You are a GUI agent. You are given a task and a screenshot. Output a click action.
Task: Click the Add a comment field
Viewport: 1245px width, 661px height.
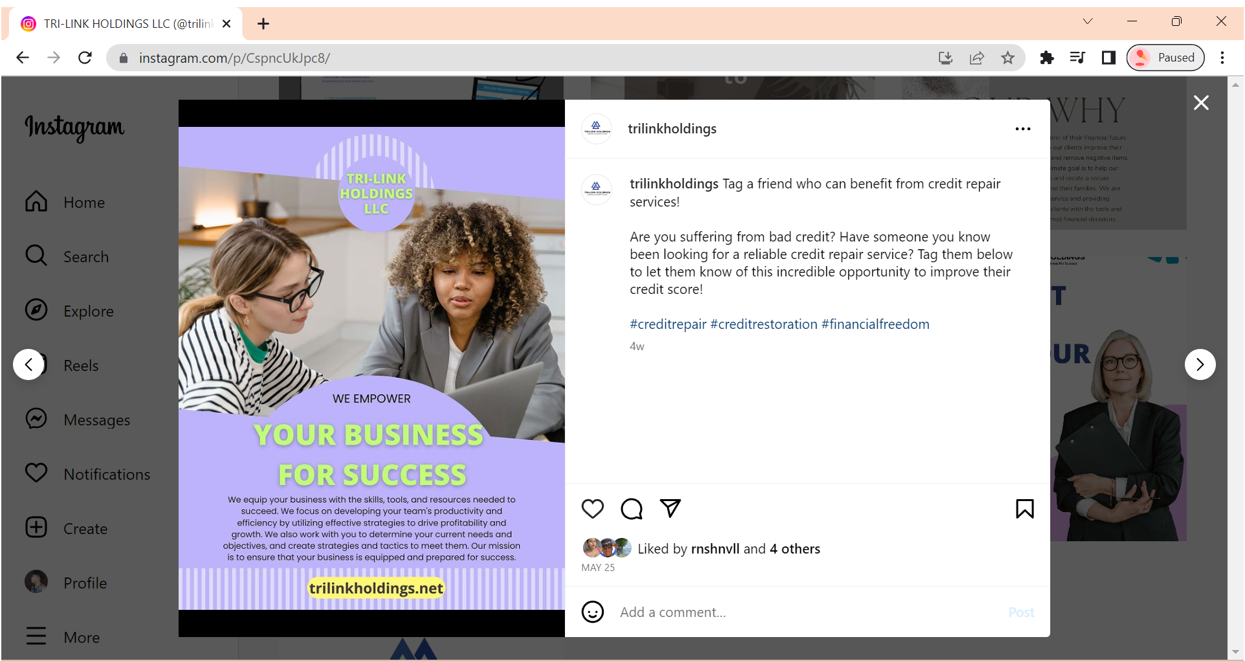pos(809,612)
